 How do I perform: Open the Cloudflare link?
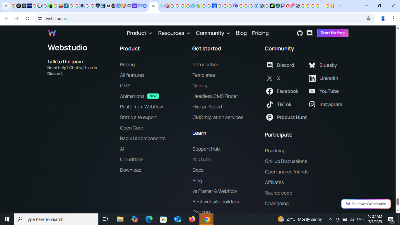coord(131,159)
